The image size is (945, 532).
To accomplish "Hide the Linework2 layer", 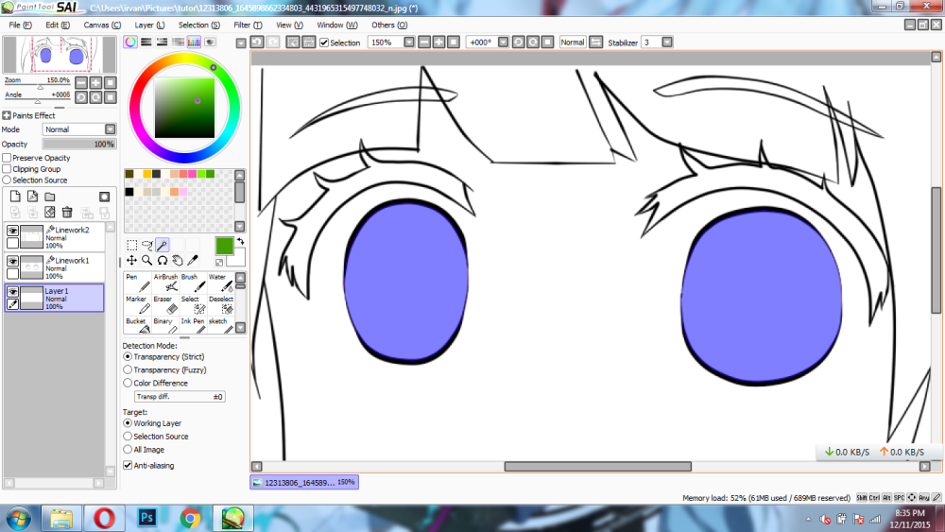I will 13,231.
